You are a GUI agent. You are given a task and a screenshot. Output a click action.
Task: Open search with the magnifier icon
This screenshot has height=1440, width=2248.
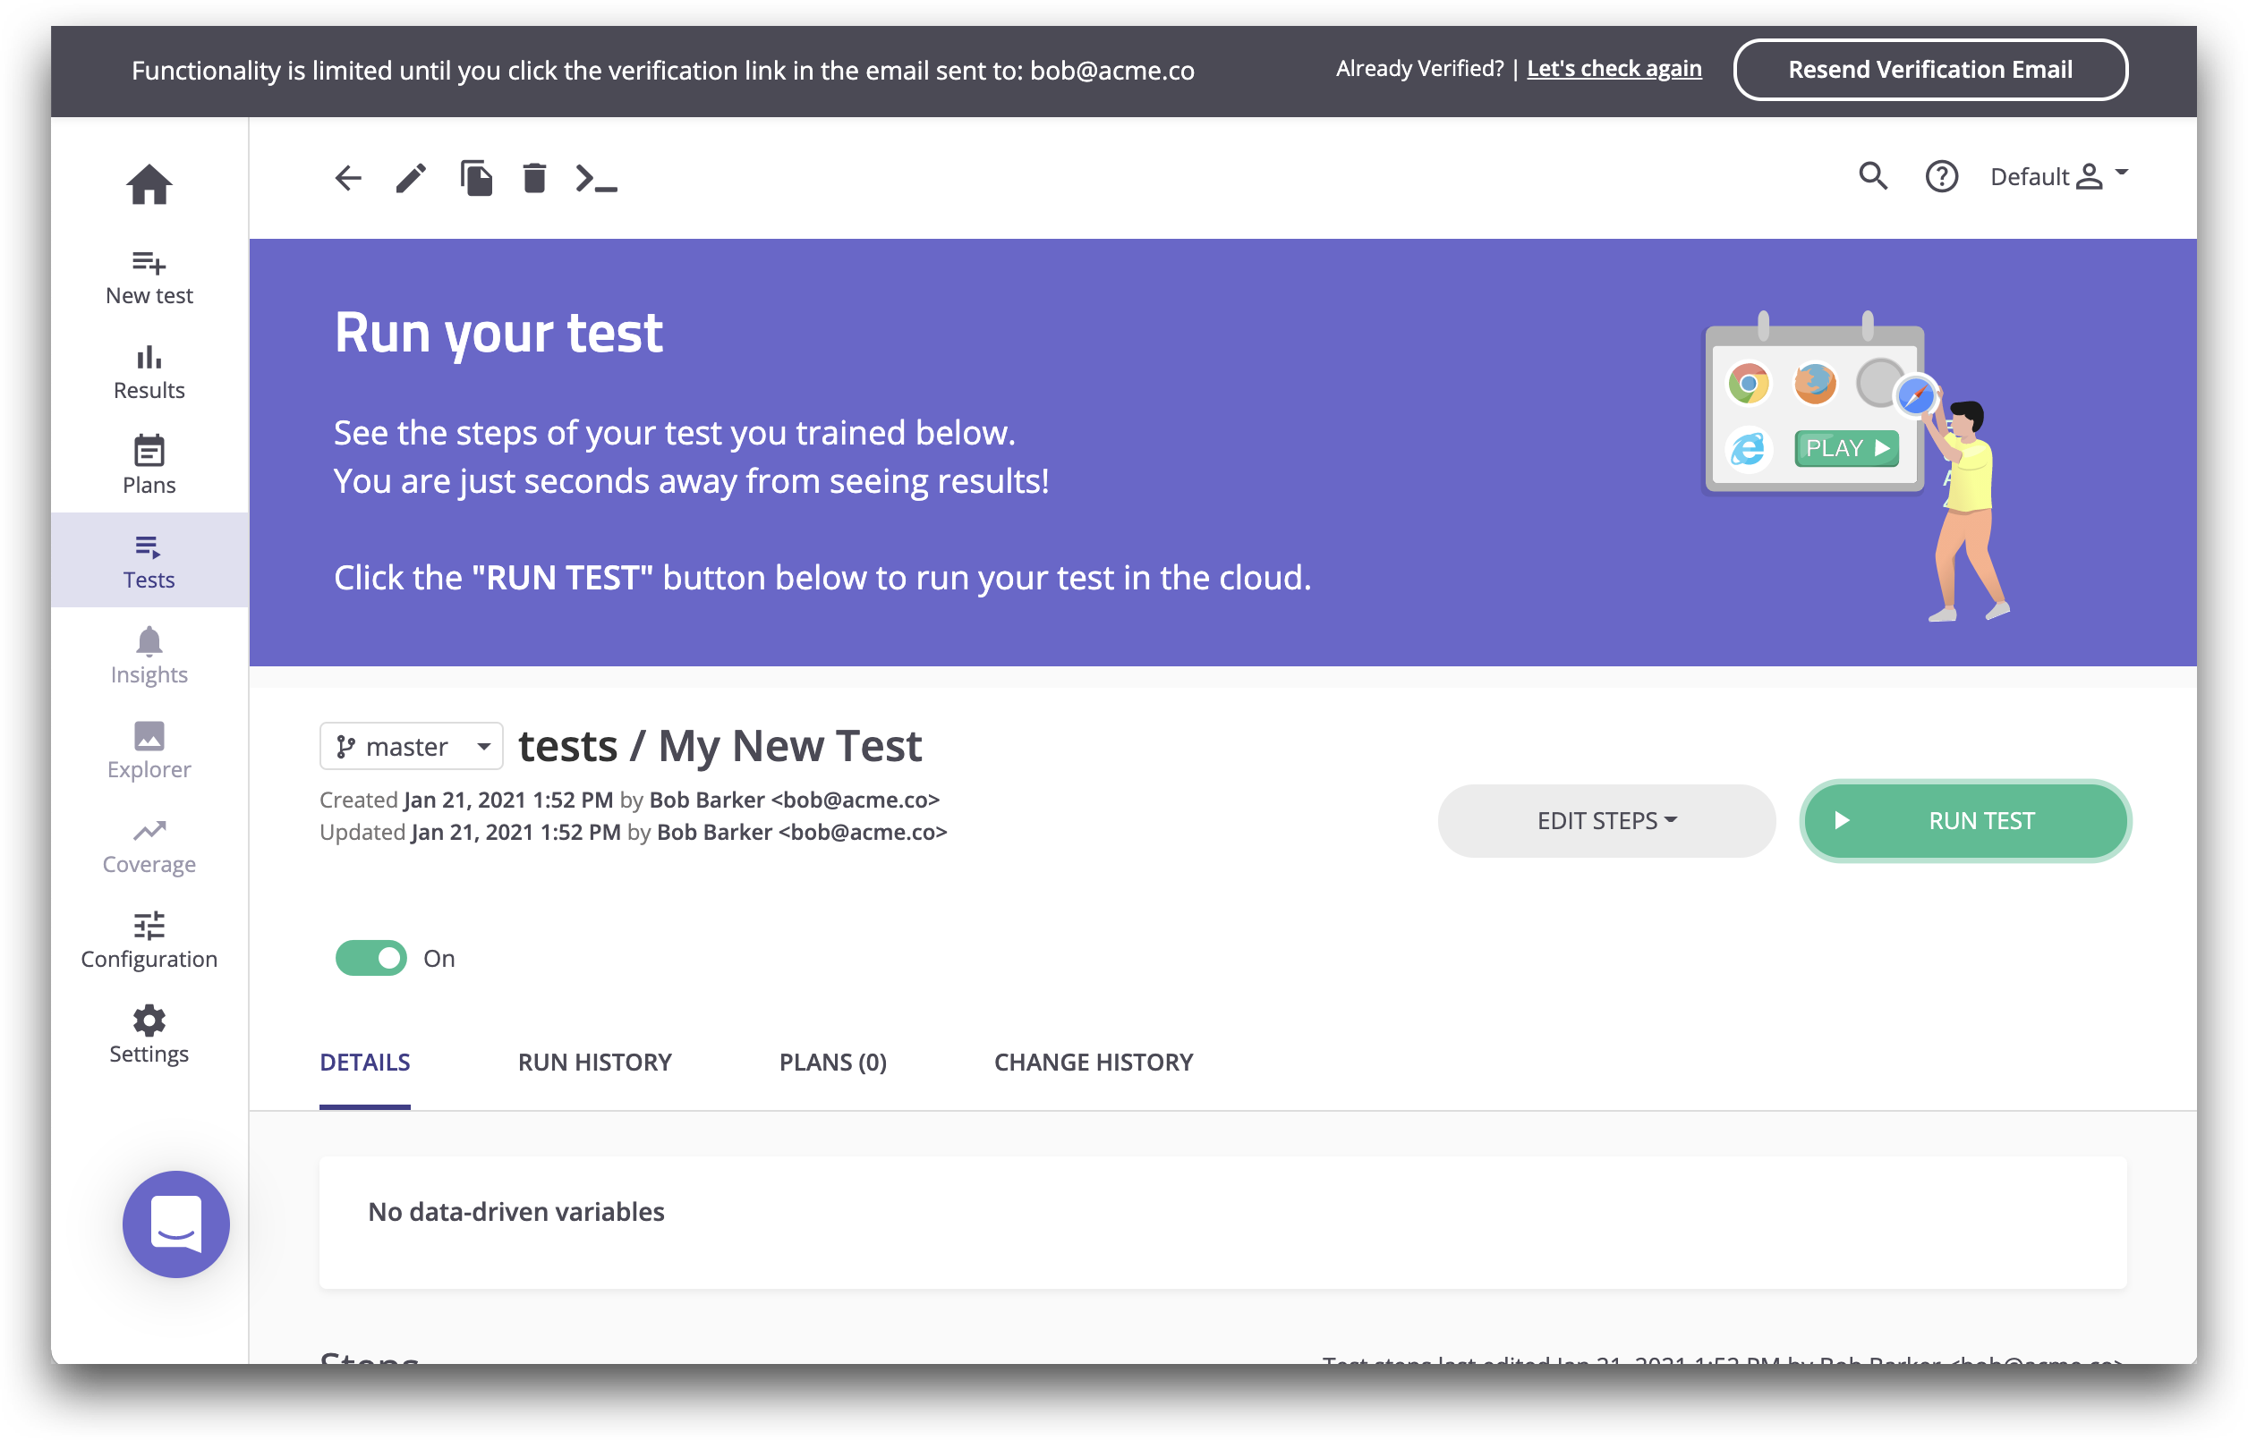[x=1872, y=176]
